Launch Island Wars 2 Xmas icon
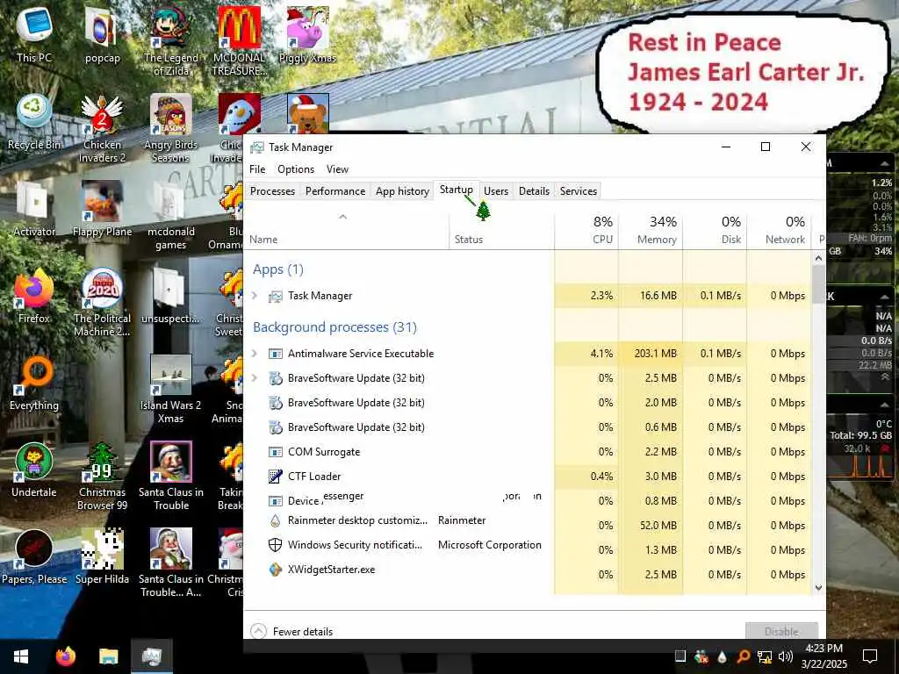This screenshot has width=899, height=674. (x=171, y=390)
